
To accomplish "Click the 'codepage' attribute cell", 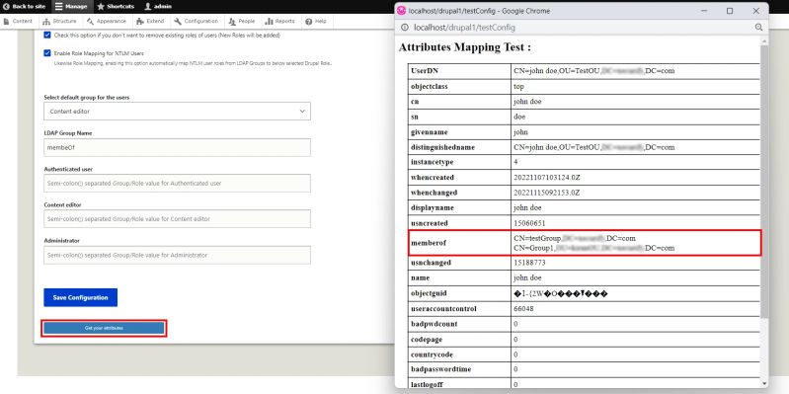I will pos(459,339).
